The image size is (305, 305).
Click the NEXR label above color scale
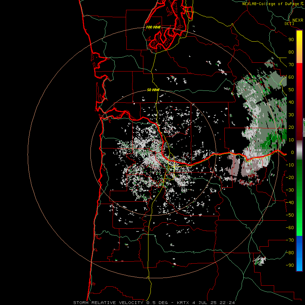[x=298, y=20]
